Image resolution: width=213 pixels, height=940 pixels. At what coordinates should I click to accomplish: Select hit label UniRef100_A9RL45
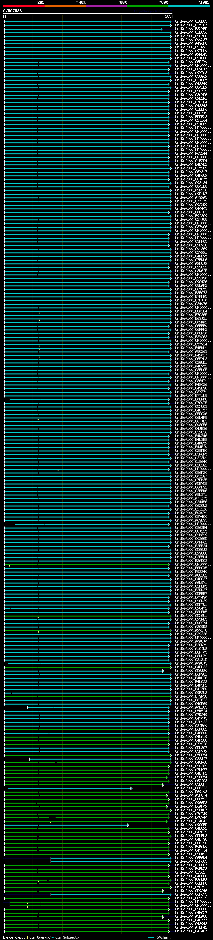[x=191, y=54]
